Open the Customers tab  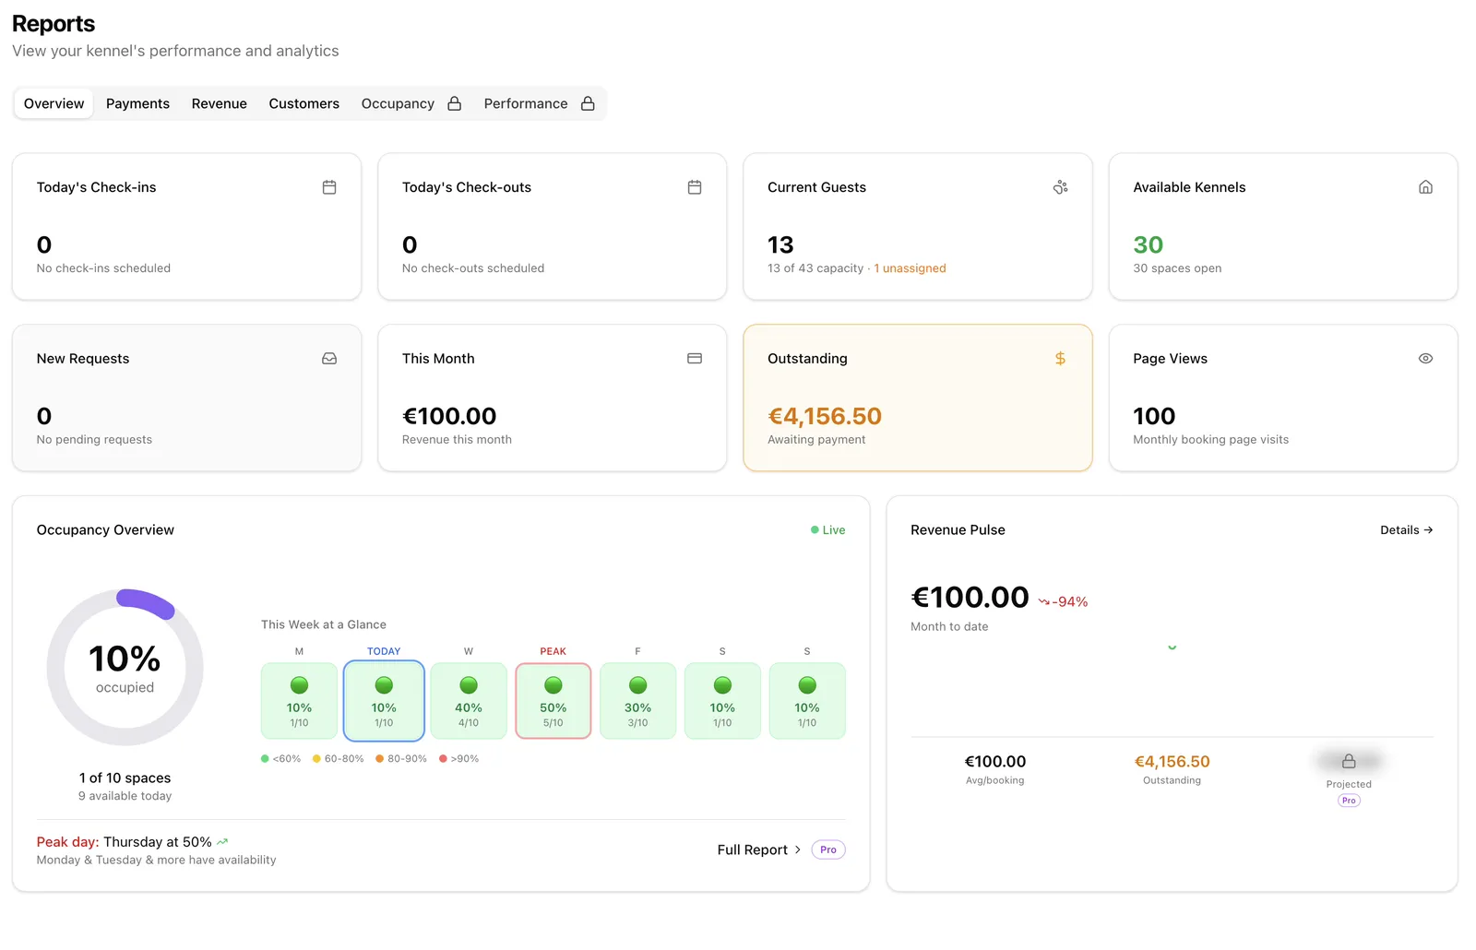[x=304, y=103]
